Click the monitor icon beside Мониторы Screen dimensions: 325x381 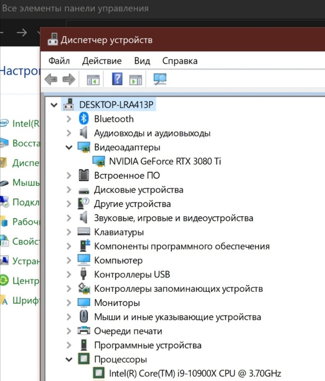[84, 303]
